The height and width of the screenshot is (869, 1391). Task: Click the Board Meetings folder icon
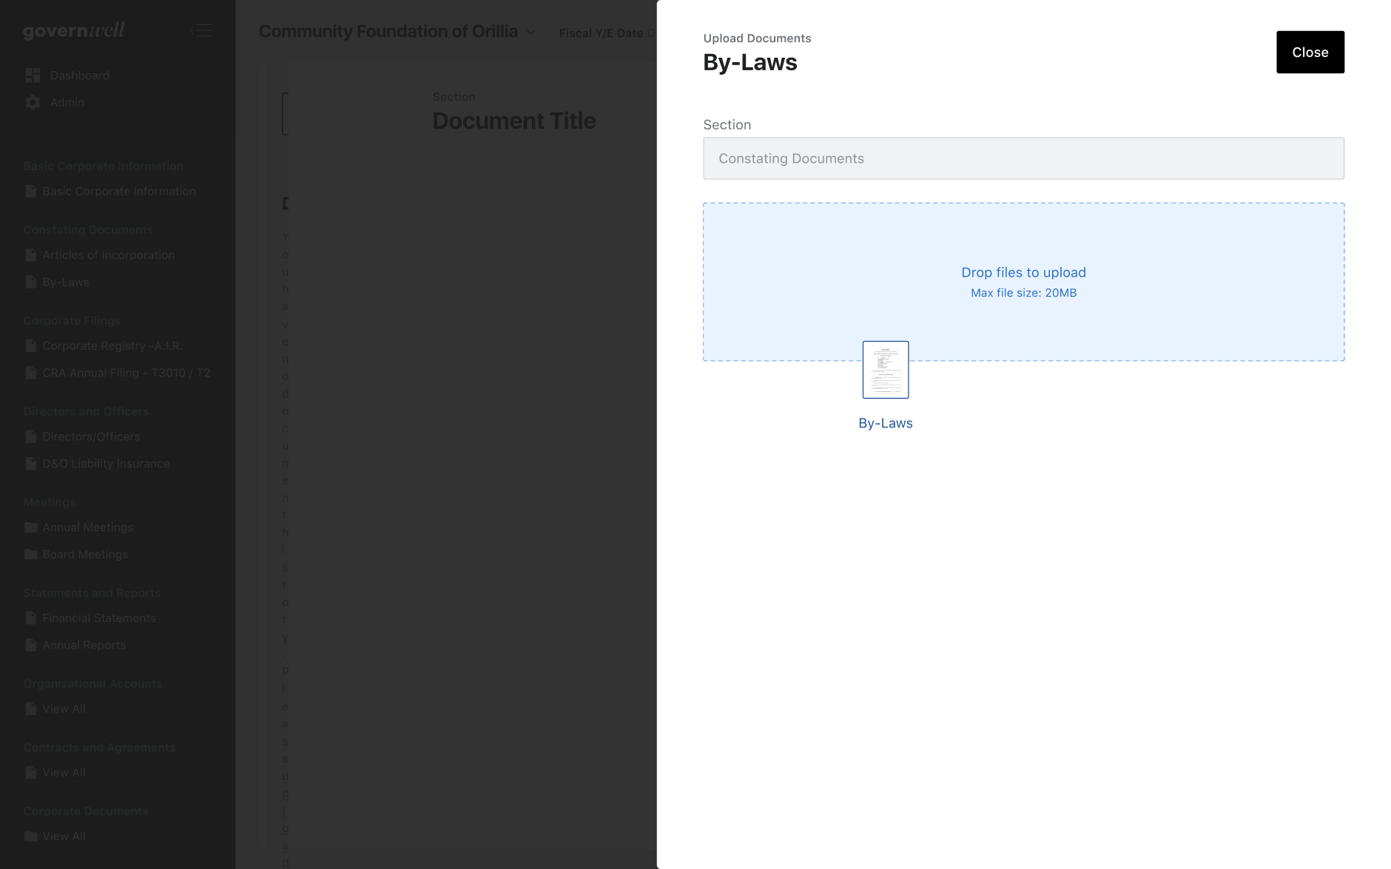click(x=31, y=555)
